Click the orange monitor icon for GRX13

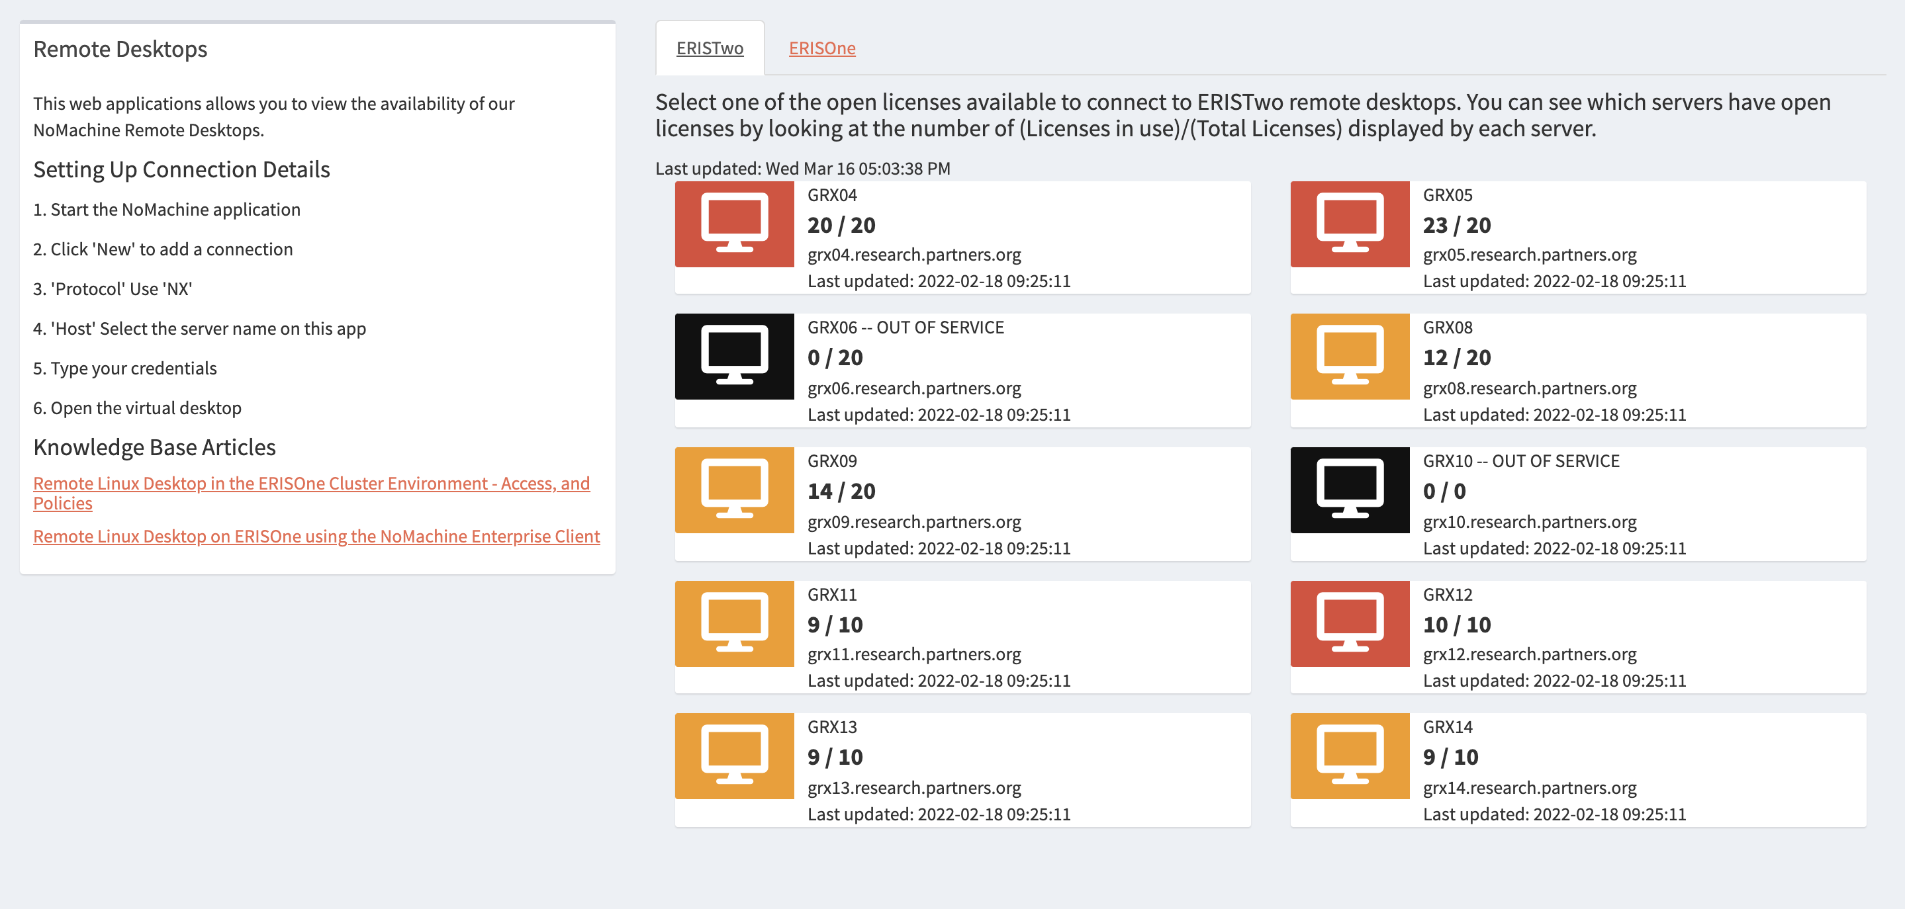click(733, 756)
